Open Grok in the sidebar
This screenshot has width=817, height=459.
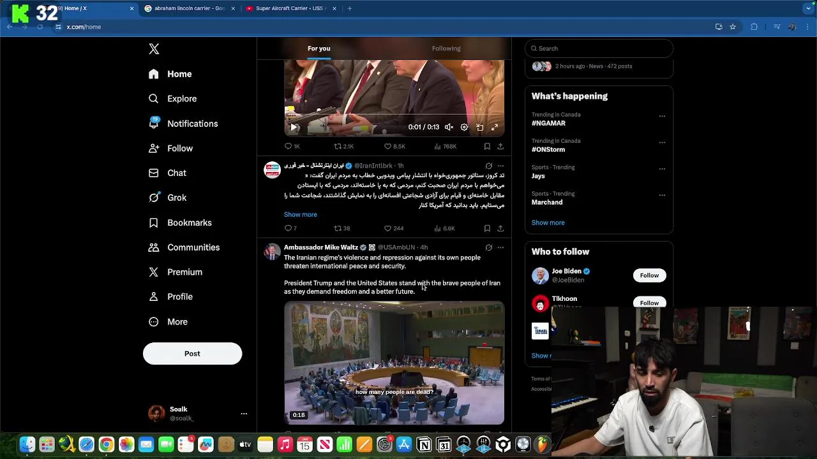167,198
